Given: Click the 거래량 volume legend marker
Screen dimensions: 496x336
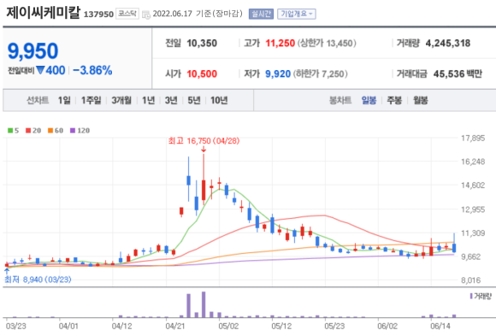Looking at the screenshot, I should [471, 296].
